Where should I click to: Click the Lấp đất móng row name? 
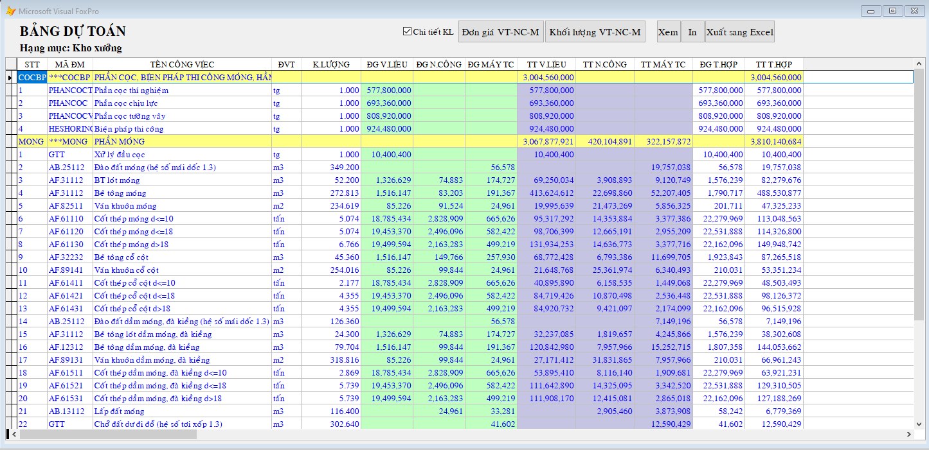(119, 411)
